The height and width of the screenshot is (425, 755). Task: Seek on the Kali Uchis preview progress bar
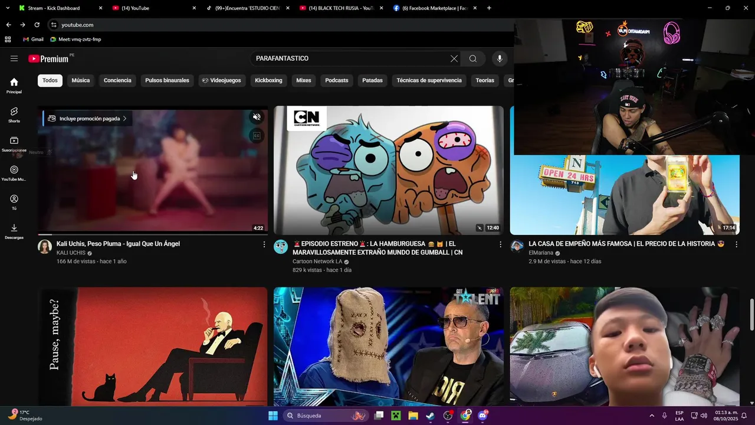[x=153, y=234]
